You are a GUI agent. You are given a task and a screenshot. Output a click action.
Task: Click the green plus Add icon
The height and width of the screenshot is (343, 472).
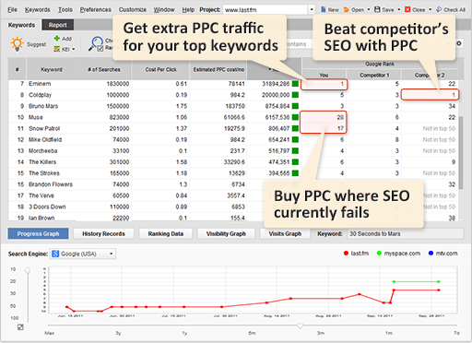(57, 39)
